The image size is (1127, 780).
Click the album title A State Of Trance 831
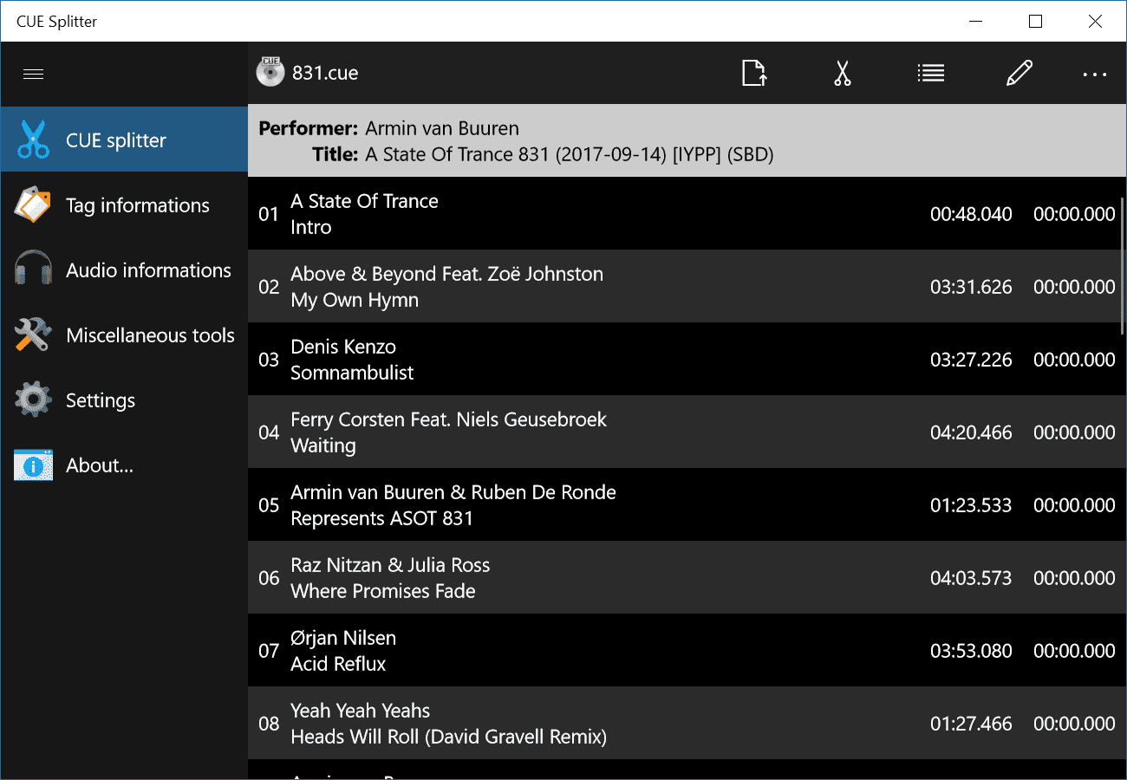(x=570, y=155)
